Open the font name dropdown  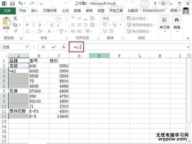pyautogui.click(x=54, y=19)
